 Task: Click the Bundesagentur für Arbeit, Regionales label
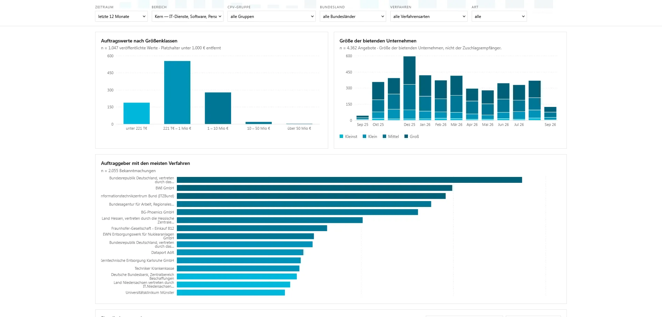click(x=142, y=204)
